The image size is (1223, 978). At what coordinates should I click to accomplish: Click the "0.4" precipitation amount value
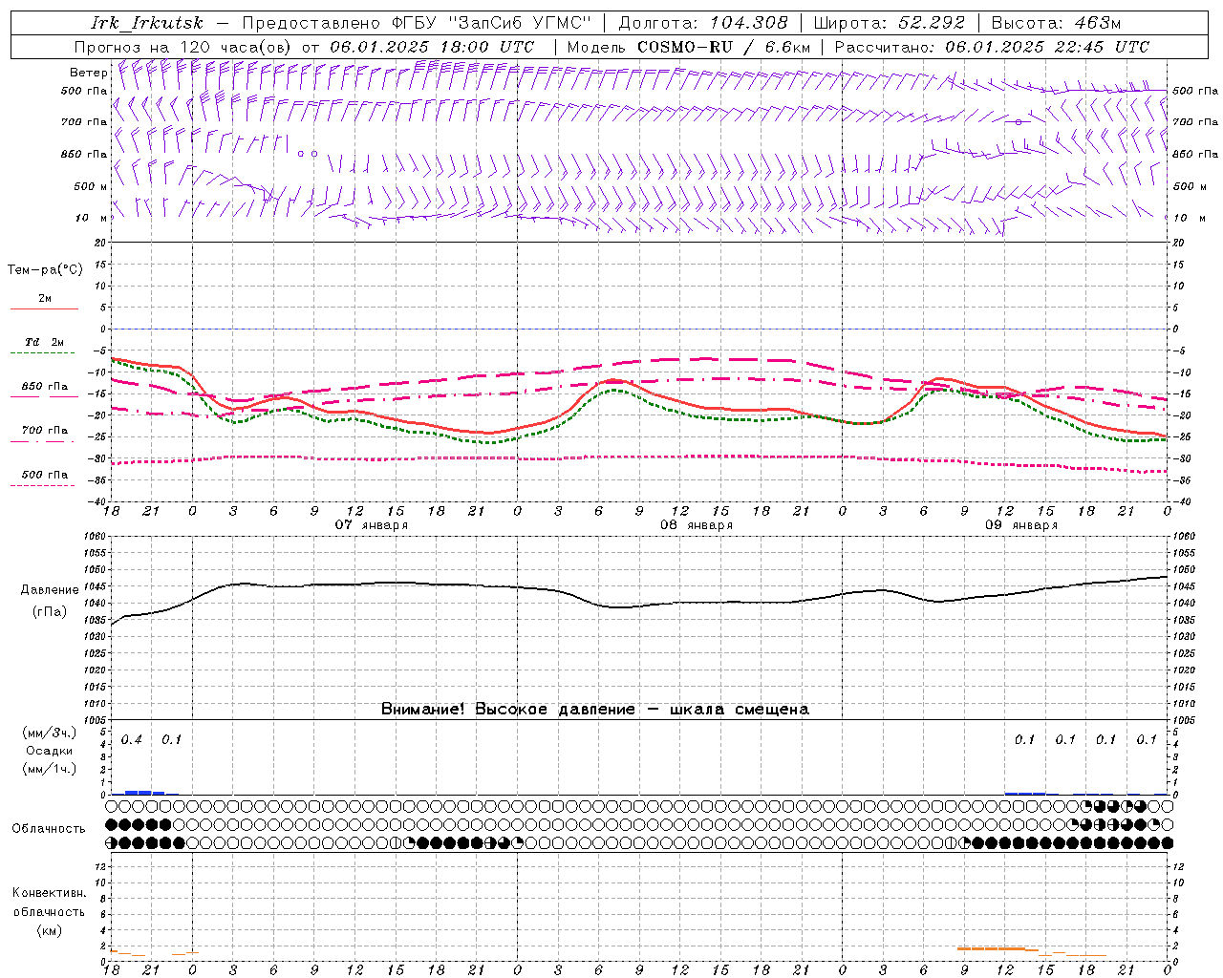point(131,740)
